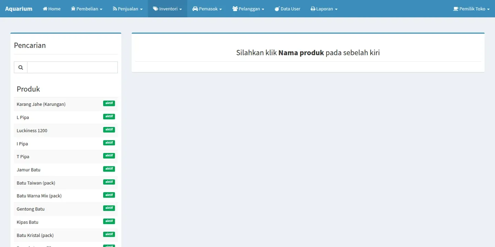Click the aktif badge for Karang Jahe

tap(109, 103)
